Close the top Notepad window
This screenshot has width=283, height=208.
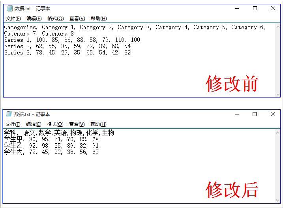click(x=273, y=8)
